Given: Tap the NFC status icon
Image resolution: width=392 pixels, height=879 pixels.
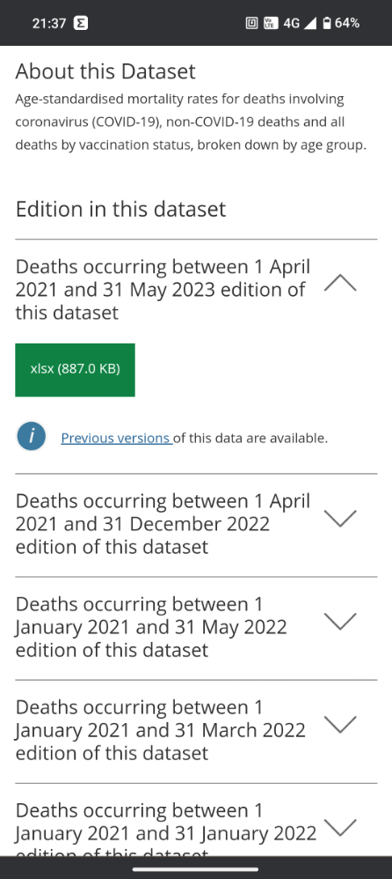Looking at the screenshot, I should [x=251, y=23].
